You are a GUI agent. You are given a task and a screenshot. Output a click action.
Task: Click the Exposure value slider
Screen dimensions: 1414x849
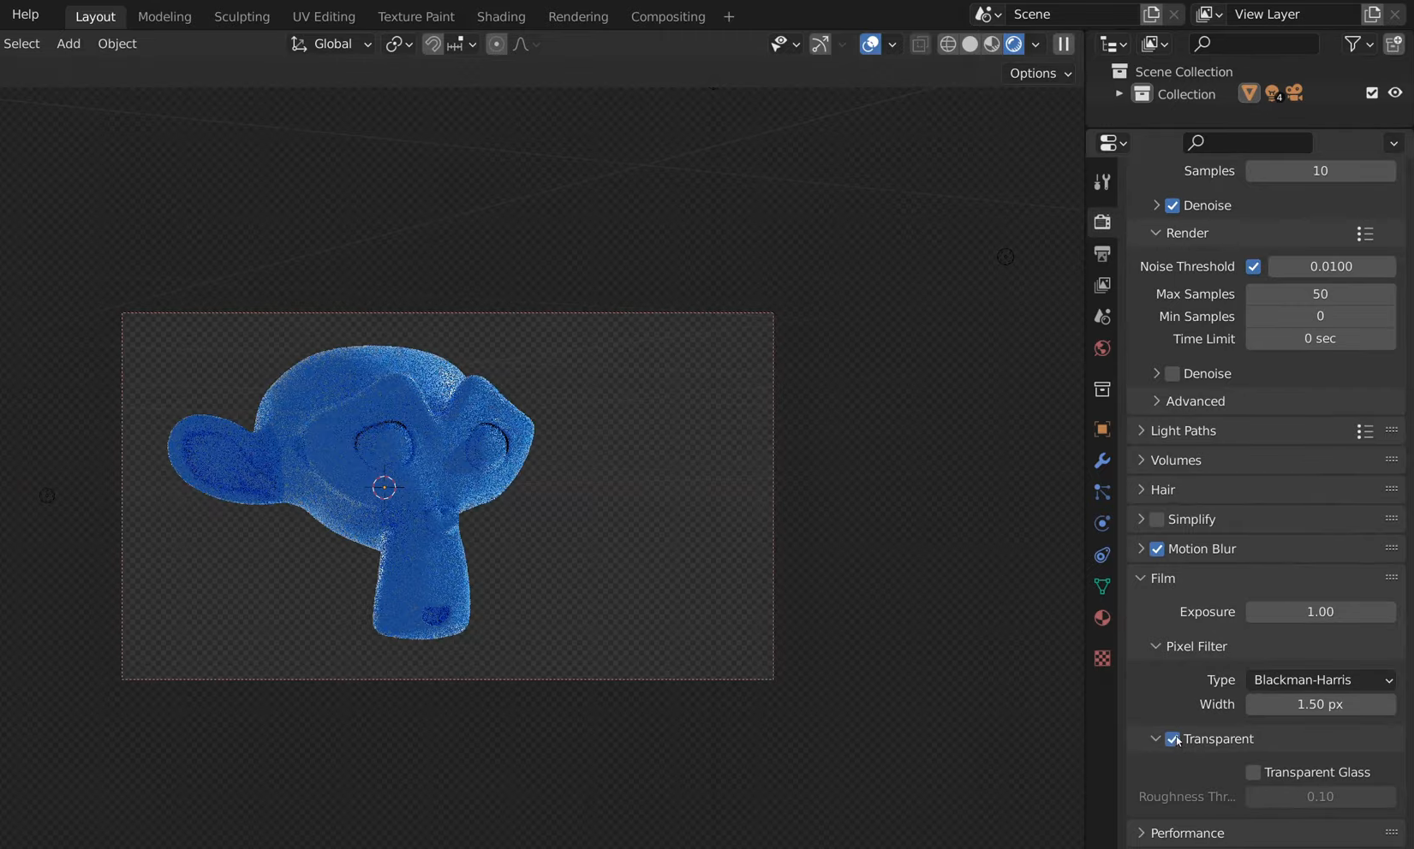coord(1321,612)
